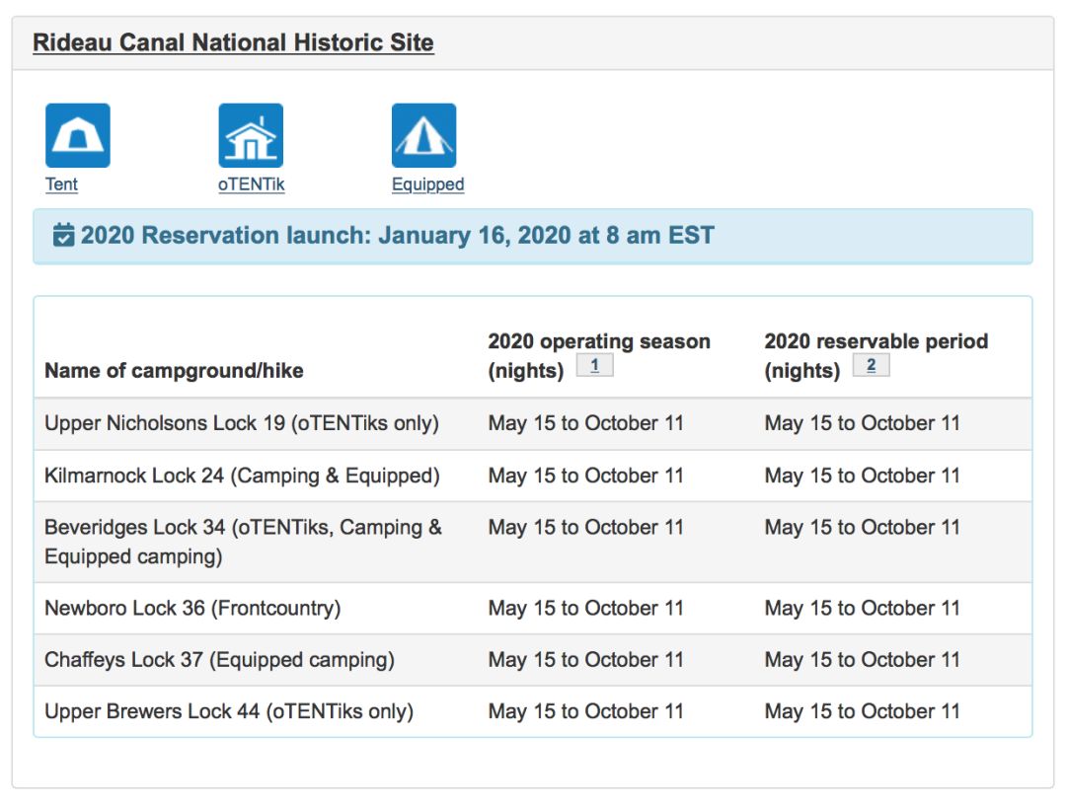Select the Newboro Lock 36 (Frontcountry) row
Viewport: 1066px width, 807px height.
tap(192, 608)
